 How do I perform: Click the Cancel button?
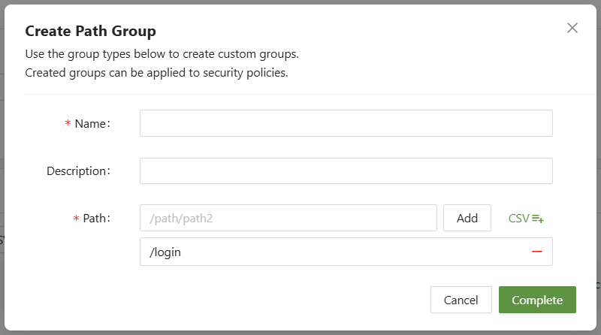(x=461, y=300)
